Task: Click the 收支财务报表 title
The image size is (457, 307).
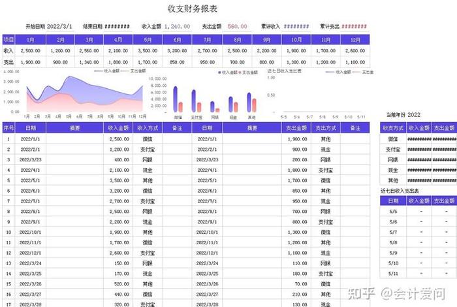Action: (193, 8)
